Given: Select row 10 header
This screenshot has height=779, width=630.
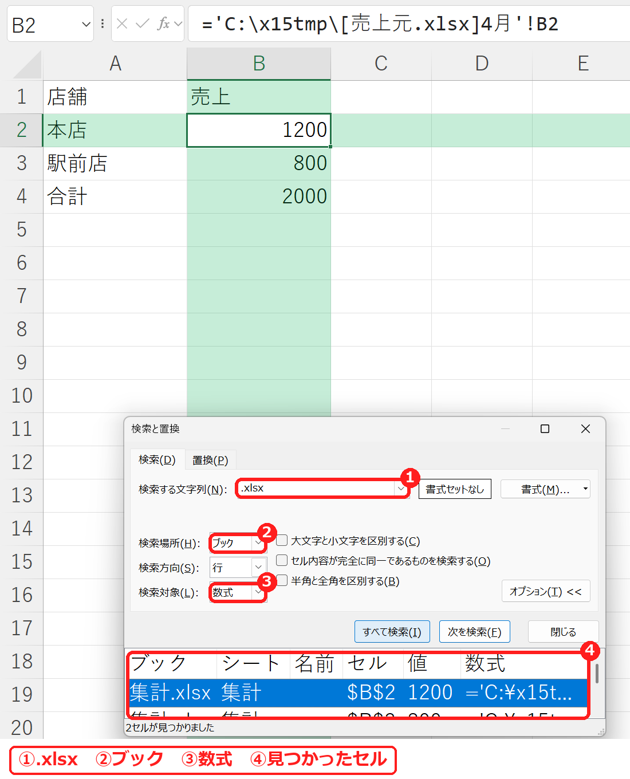Looking at the screenshot, I should point(22,396).
